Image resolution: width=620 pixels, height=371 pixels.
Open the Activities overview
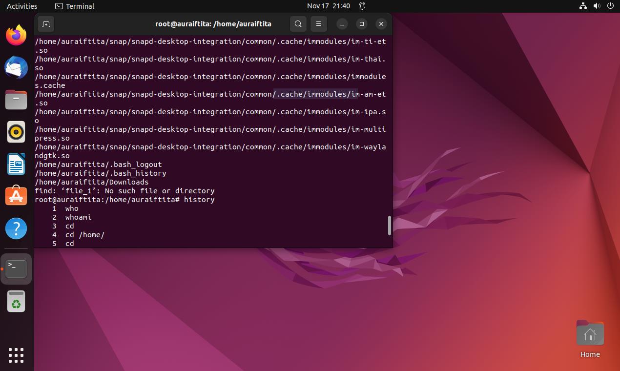22,6
